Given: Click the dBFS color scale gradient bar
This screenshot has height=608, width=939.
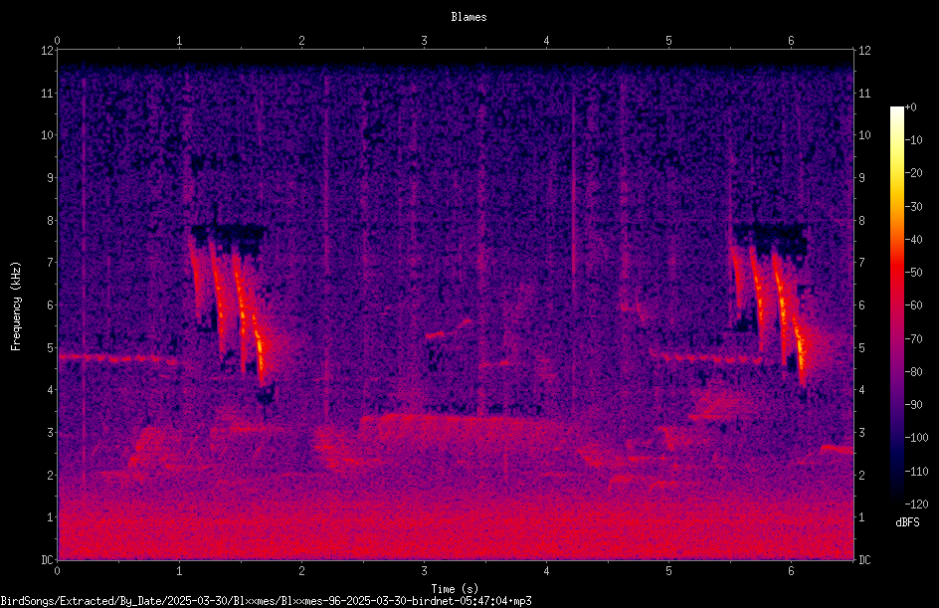Looking at the screenshot, I should point(896,305).
